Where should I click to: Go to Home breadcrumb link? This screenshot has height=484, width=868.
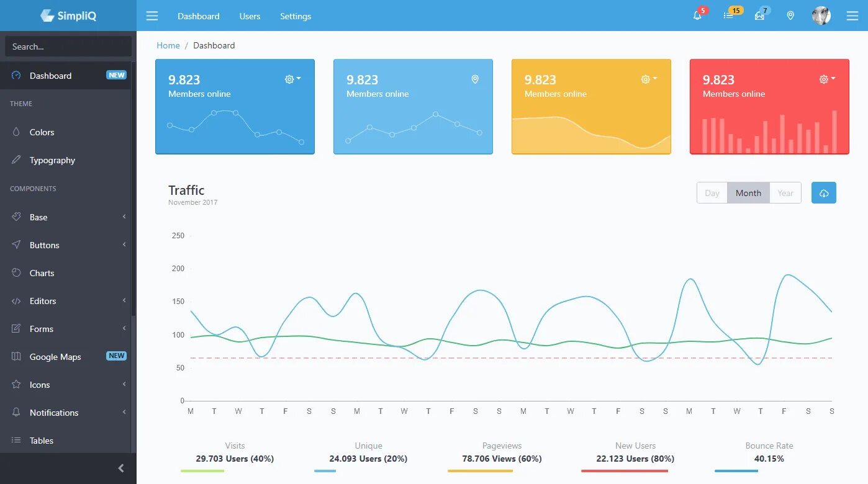pyautogui.click(x=168, y=45)
